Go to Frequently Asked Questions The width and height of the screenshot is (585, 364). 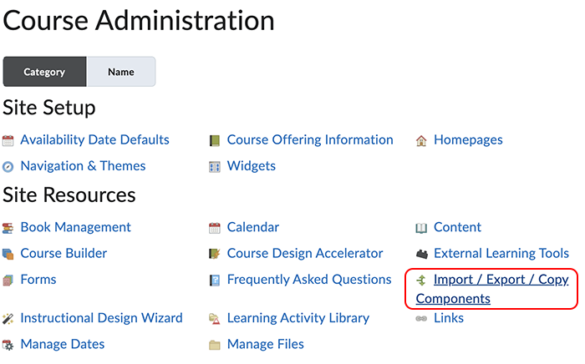click(x=309, y=280)
